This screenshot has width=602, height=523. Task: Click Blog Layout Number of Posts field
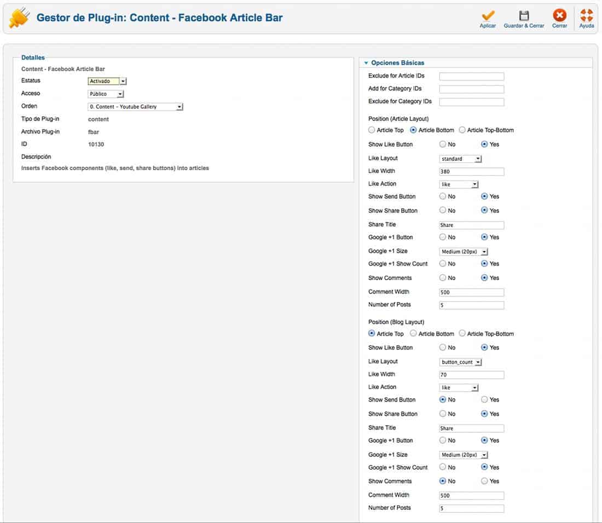(x=471, y=509)
